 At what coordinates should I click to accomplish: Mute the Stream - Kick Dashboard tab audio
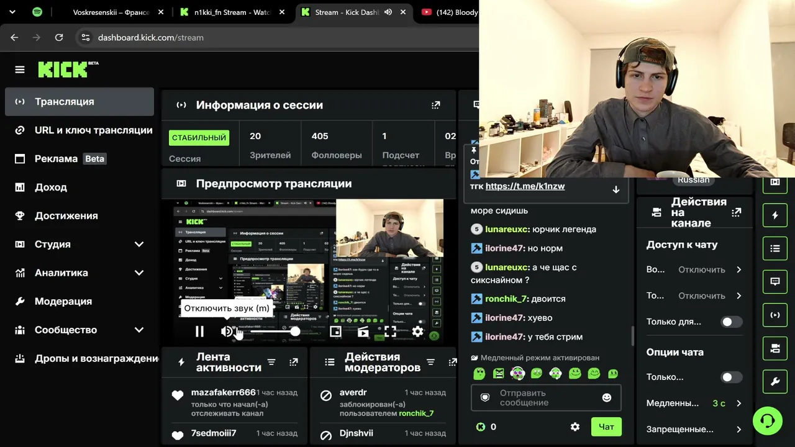388,12
